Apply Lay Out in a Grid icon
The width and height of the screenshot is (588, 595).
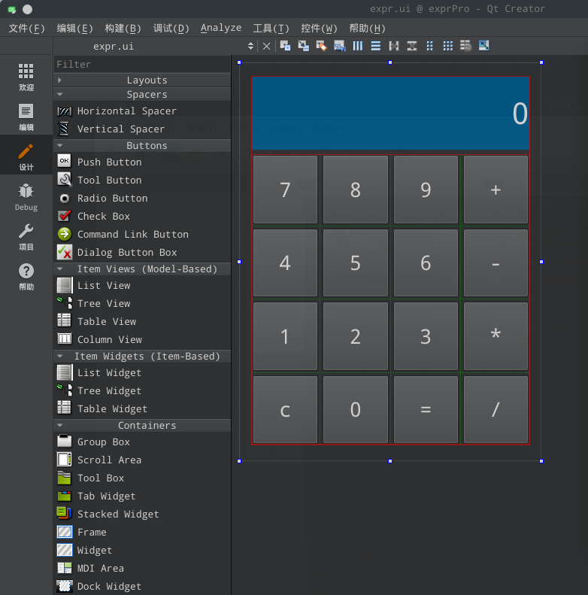[448, 46]
